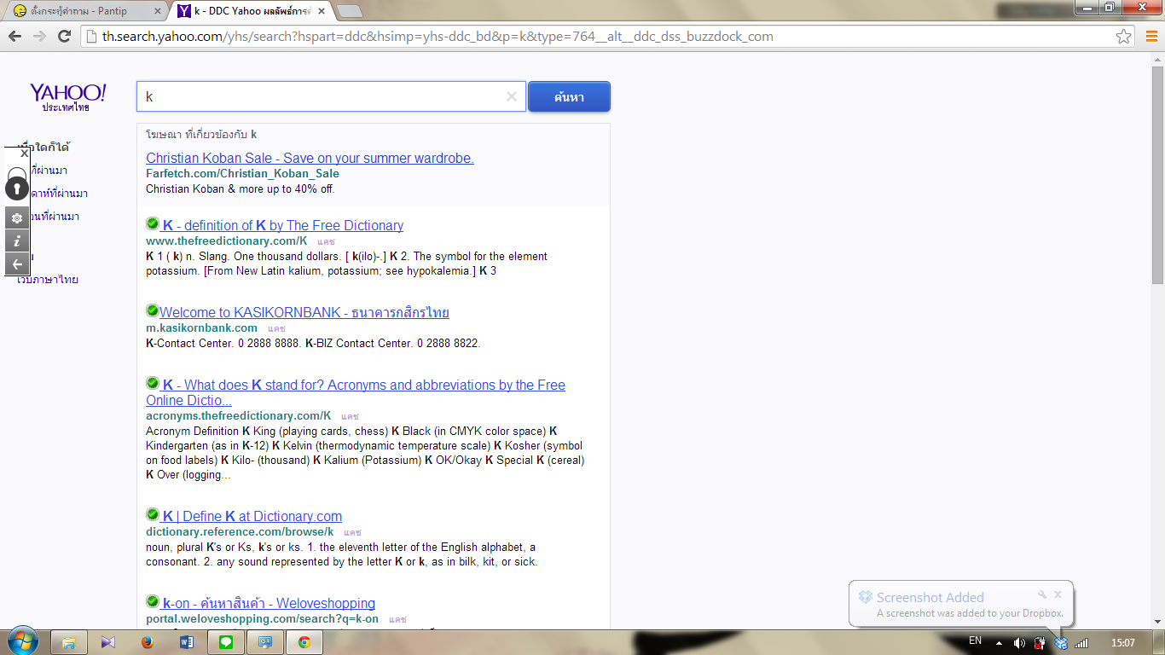Click the green check beside the Free Dictionary result
Viewport: 1165px width, 655px height.
(x=153, y=223)
